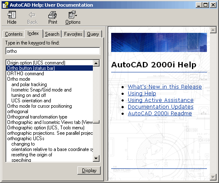
Task: Open the Query tab
Action: point(93,34)
